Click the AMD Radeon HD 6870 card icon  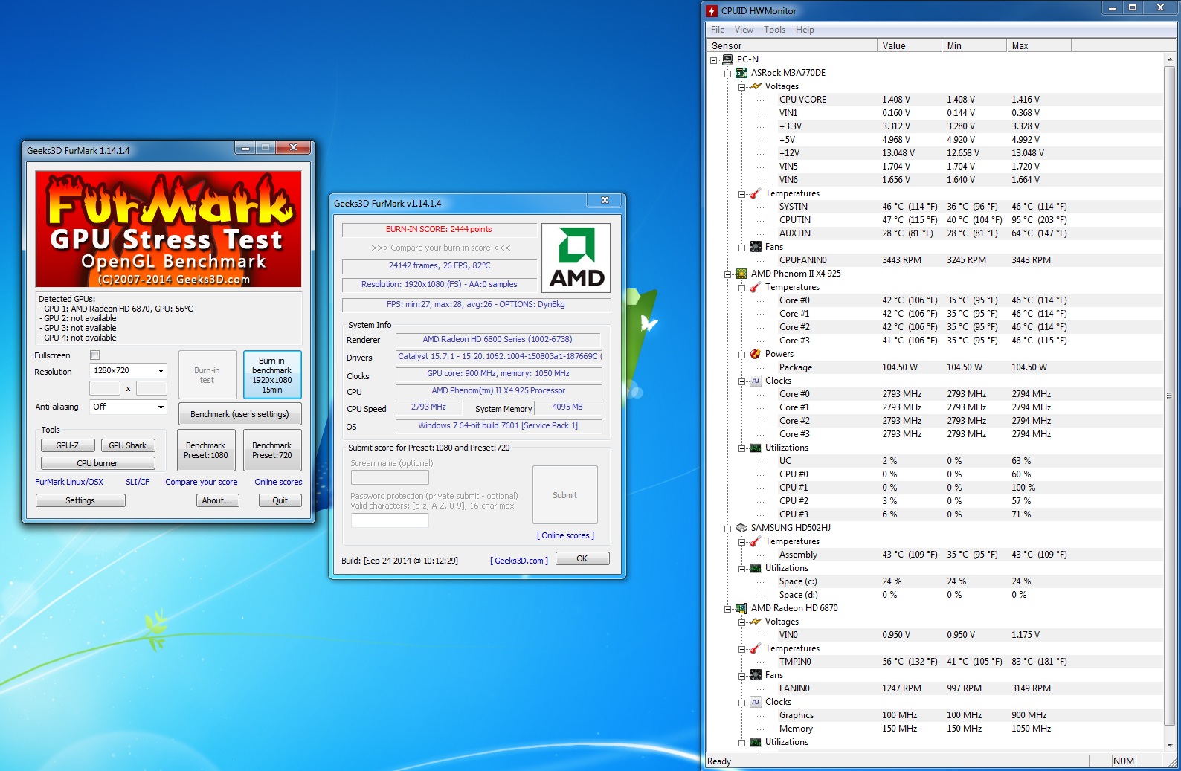pyautogui.click(x=741, y=608)
